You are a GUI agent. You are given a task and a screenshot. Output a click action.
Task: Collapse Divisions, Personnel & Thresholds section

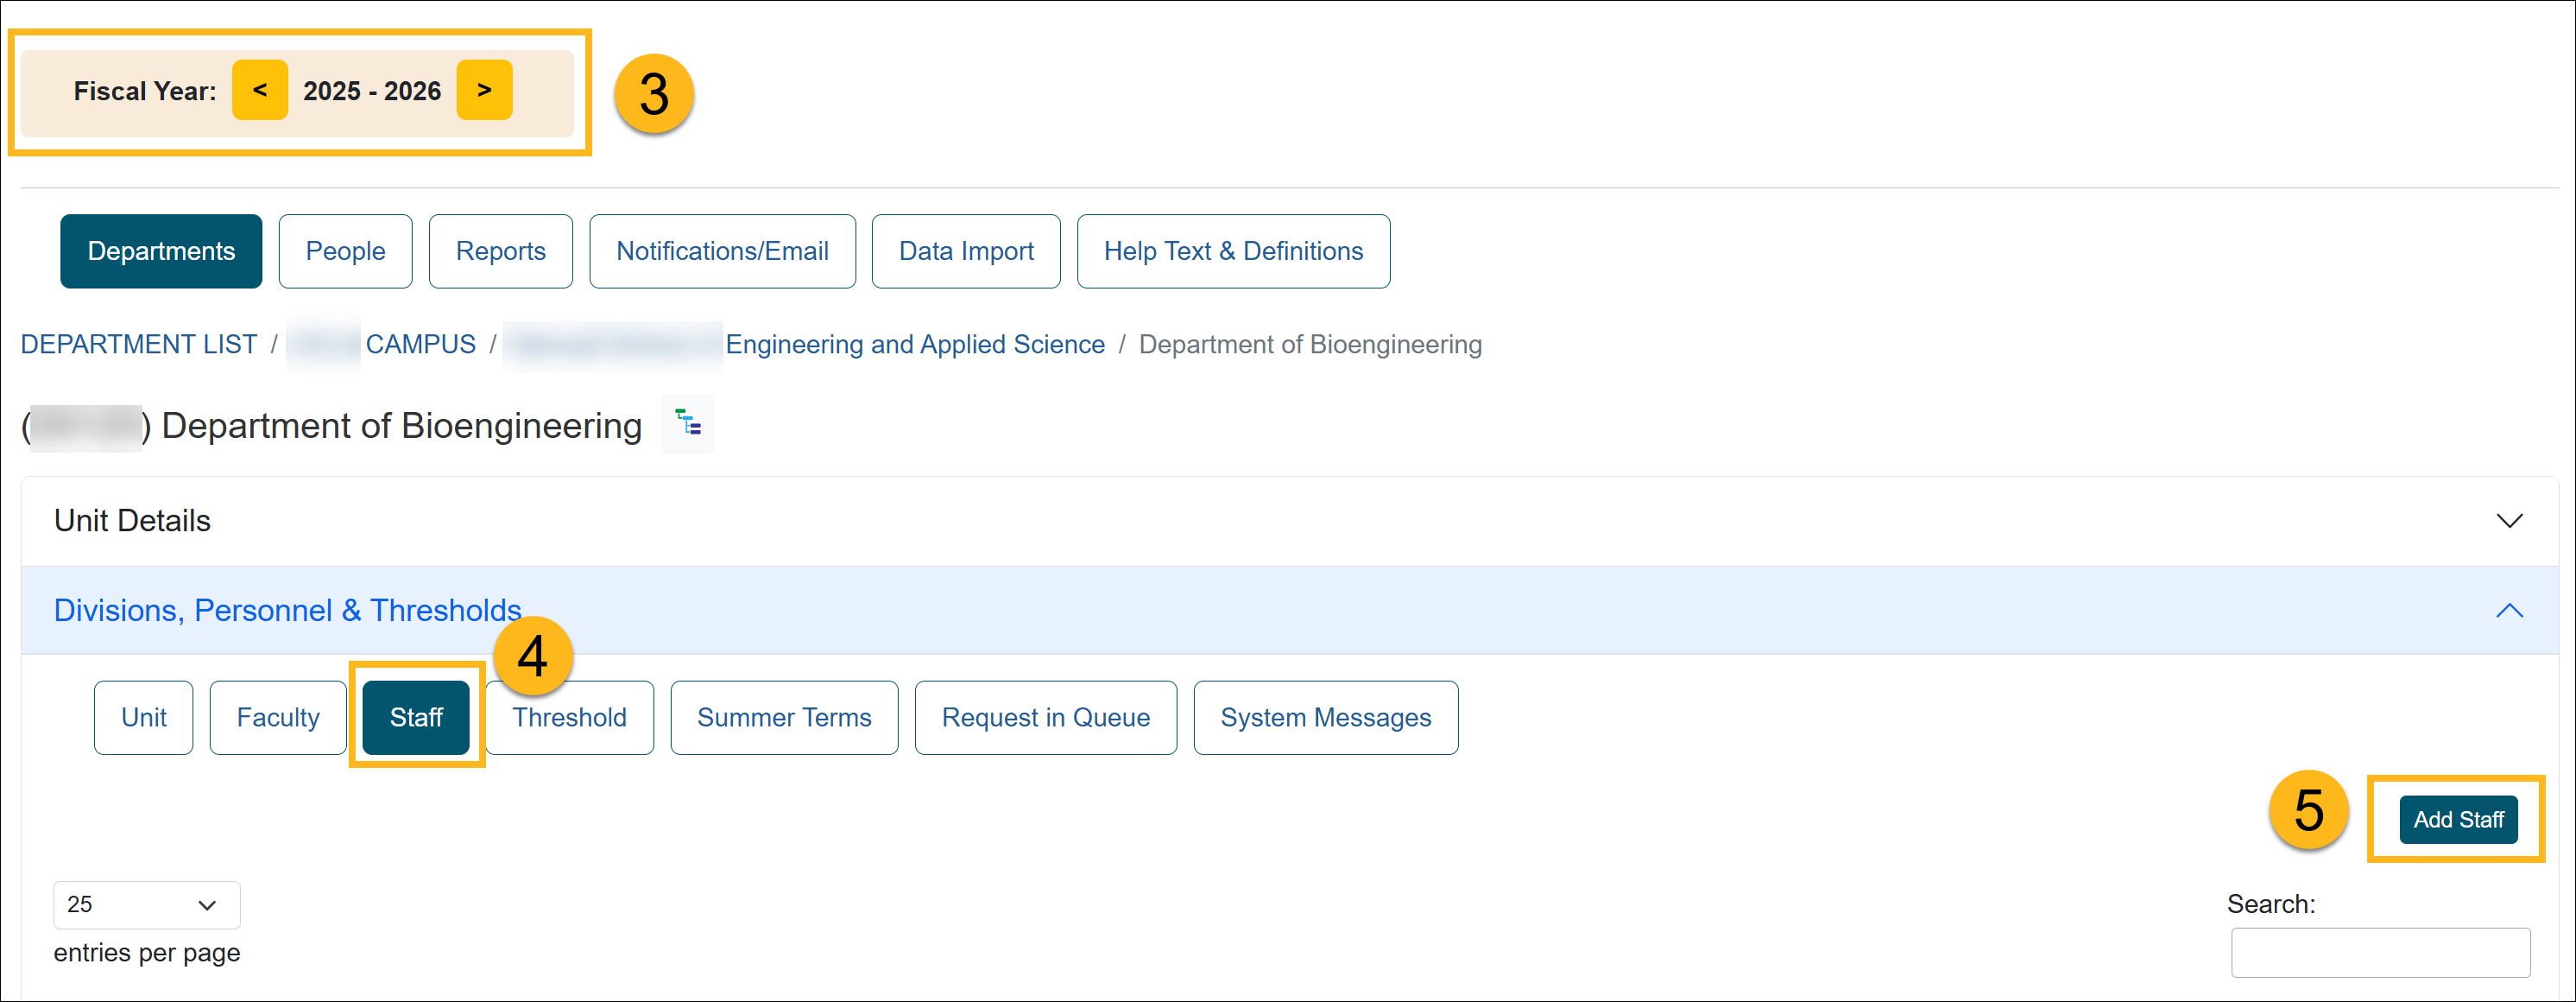[2508, 611]
